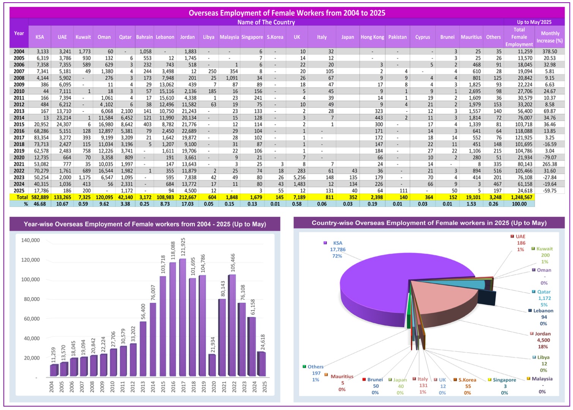Click the Monthly Increase (%) column header
573x410 pixels.
pos(549,37)
